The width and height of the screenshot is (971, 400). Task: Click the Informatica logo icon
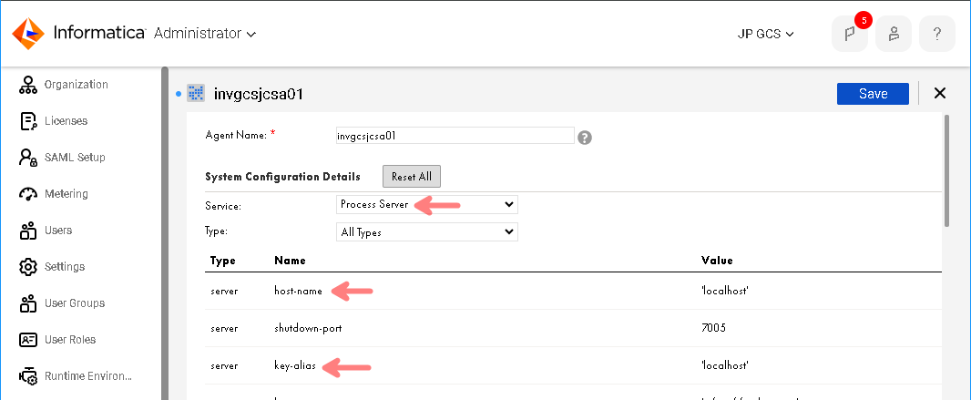click(28, 34)
